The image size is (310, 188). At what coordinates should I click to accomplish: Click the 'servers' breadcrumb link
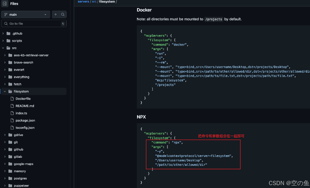click(83, 2)
